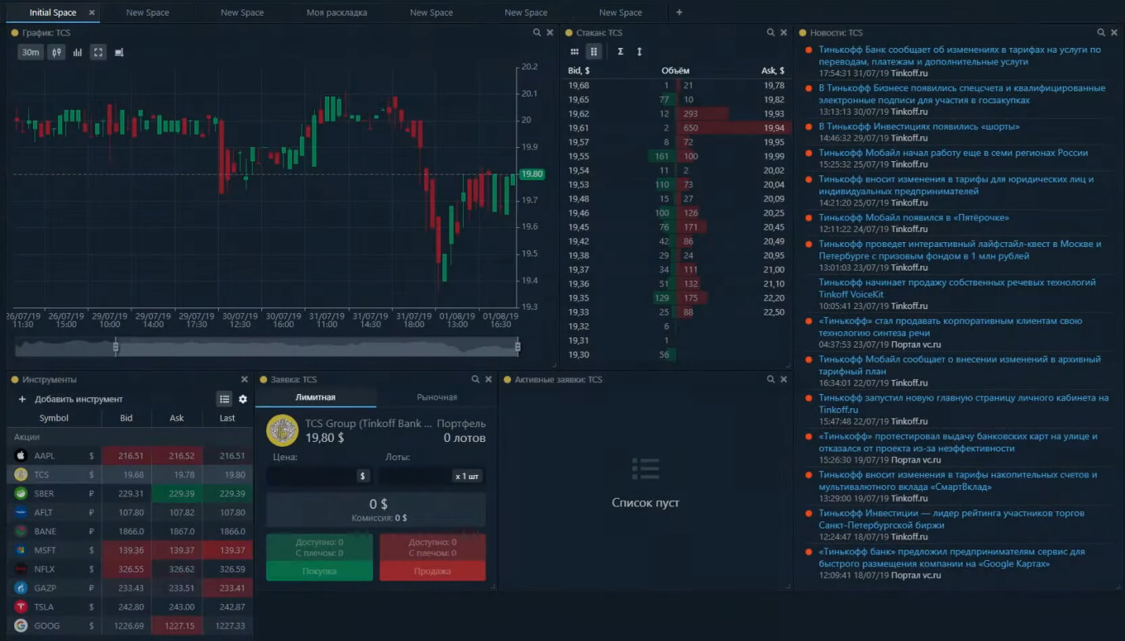Click the vertical arrows icon in Стакан
The height and width of the screenshot is (641, 1125).
639,51
